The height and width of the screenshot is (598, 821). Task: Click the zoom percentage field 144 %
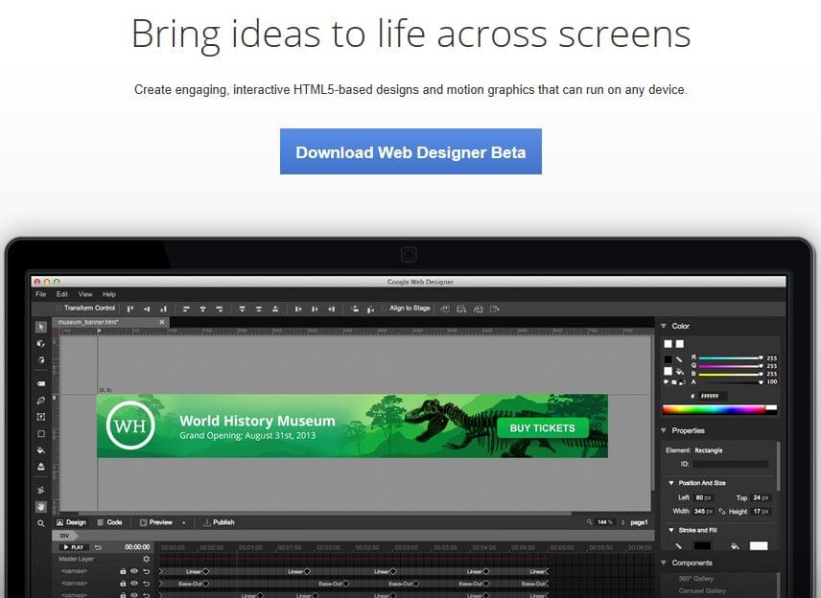point(605,522)
